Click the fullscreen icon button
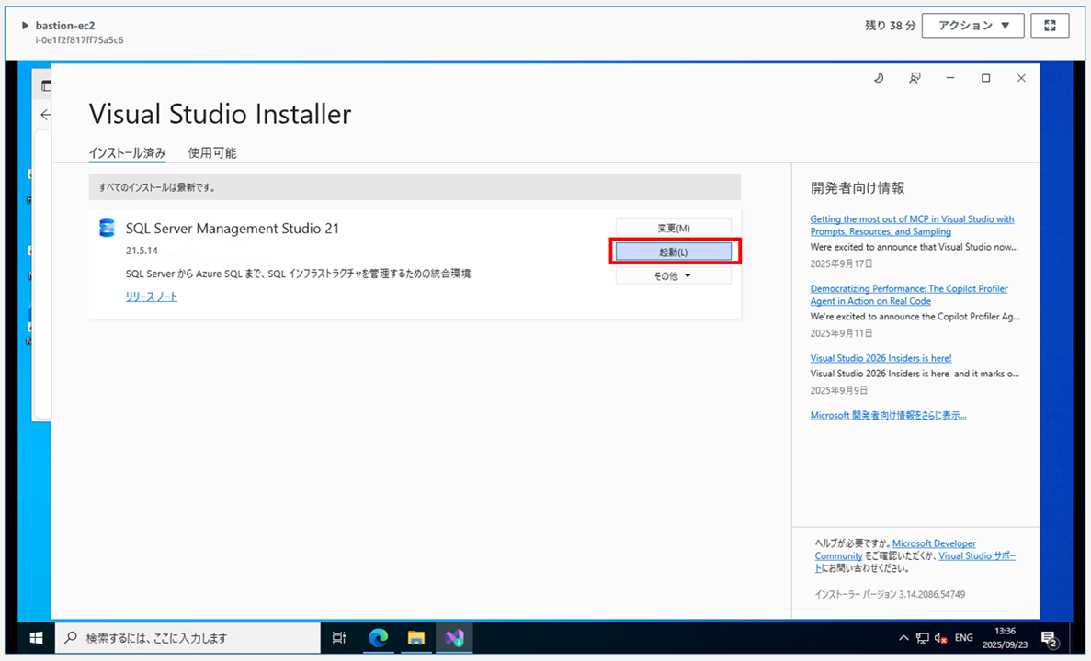1091x661 pixels. click(1050, 26)
